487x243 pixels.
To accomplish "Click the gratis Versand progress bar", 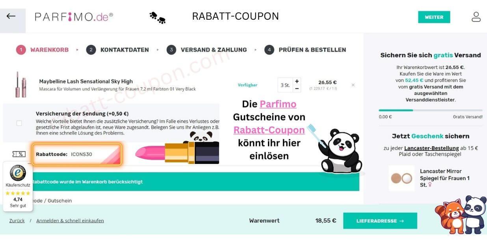I will click(430, 110).
